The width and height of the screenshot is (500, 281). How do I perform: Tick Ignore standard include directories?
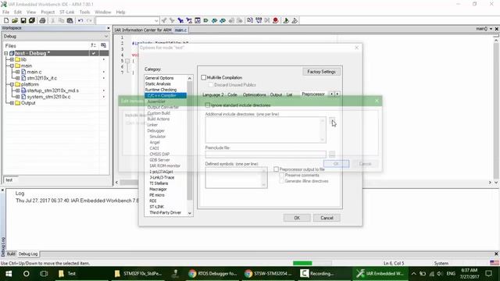click(x=208, y=105)
